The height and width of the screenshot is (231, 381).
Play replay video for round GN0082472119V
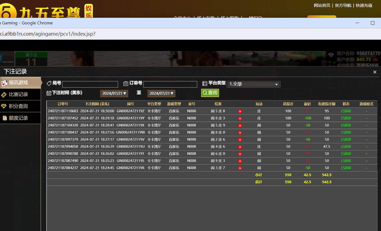point(240,140)
